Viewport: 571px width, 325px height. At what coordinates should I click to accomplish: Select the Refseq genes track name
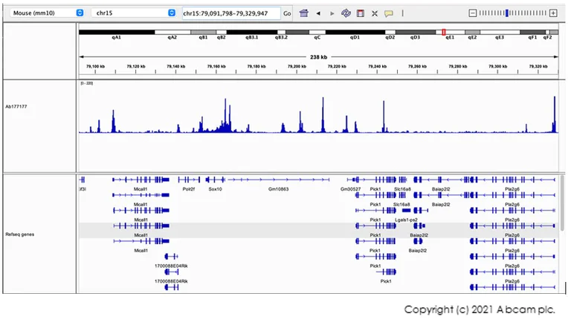point(19,234)
